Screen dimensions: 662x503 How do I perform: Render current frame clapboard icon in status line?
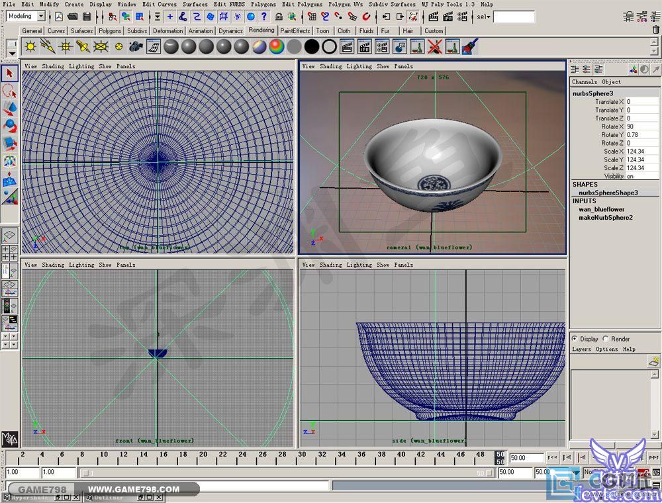(434, 17)
